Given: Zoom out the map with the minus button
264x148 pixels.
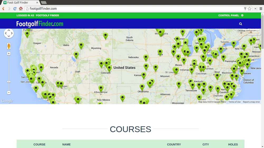Looking at the screenshot, I should (9, 93).
